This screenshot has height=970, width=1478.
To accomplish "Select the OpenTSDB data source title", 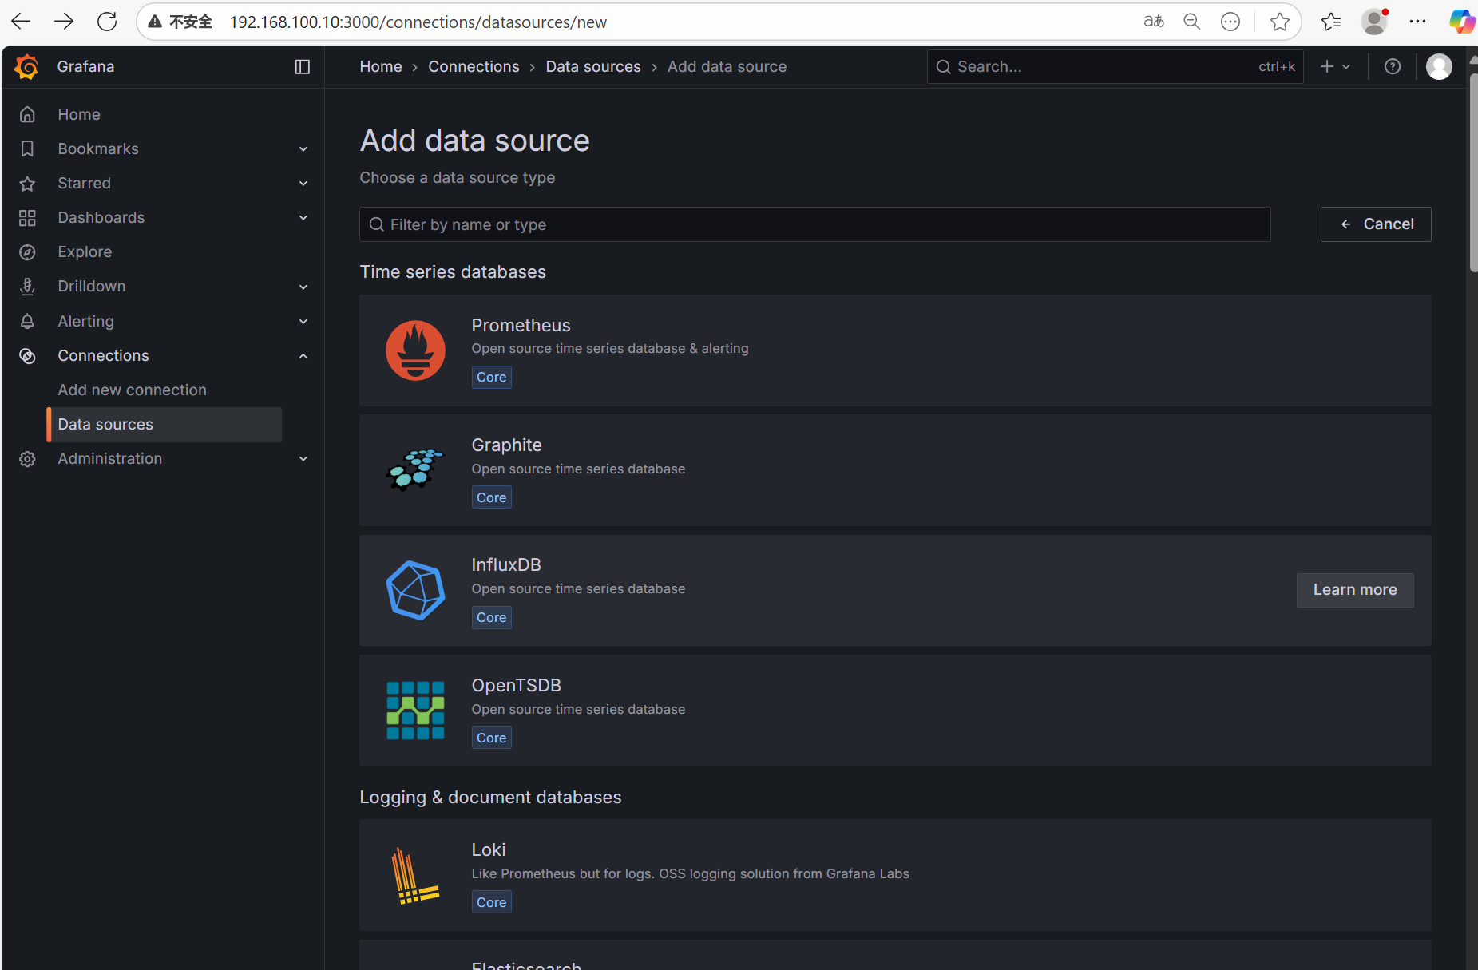I will 516,686.
